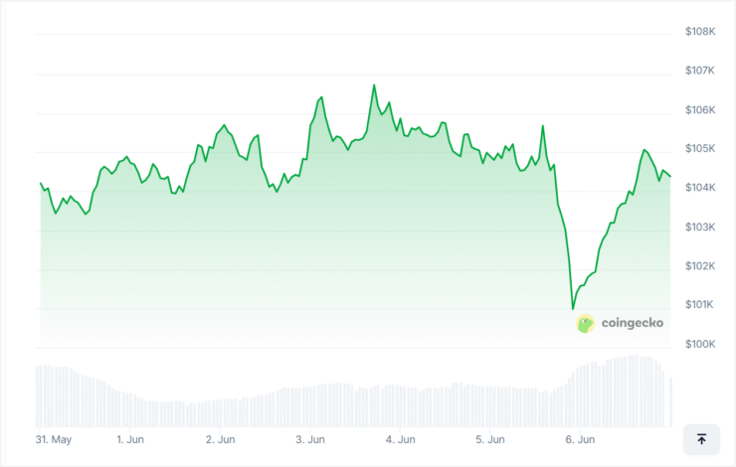Select the 6. Jun date marker

[580, 440]
